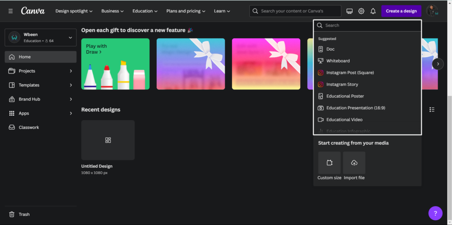The image size is (452, 225).
Task: Open the notifications bell icon
Action: 373,11
